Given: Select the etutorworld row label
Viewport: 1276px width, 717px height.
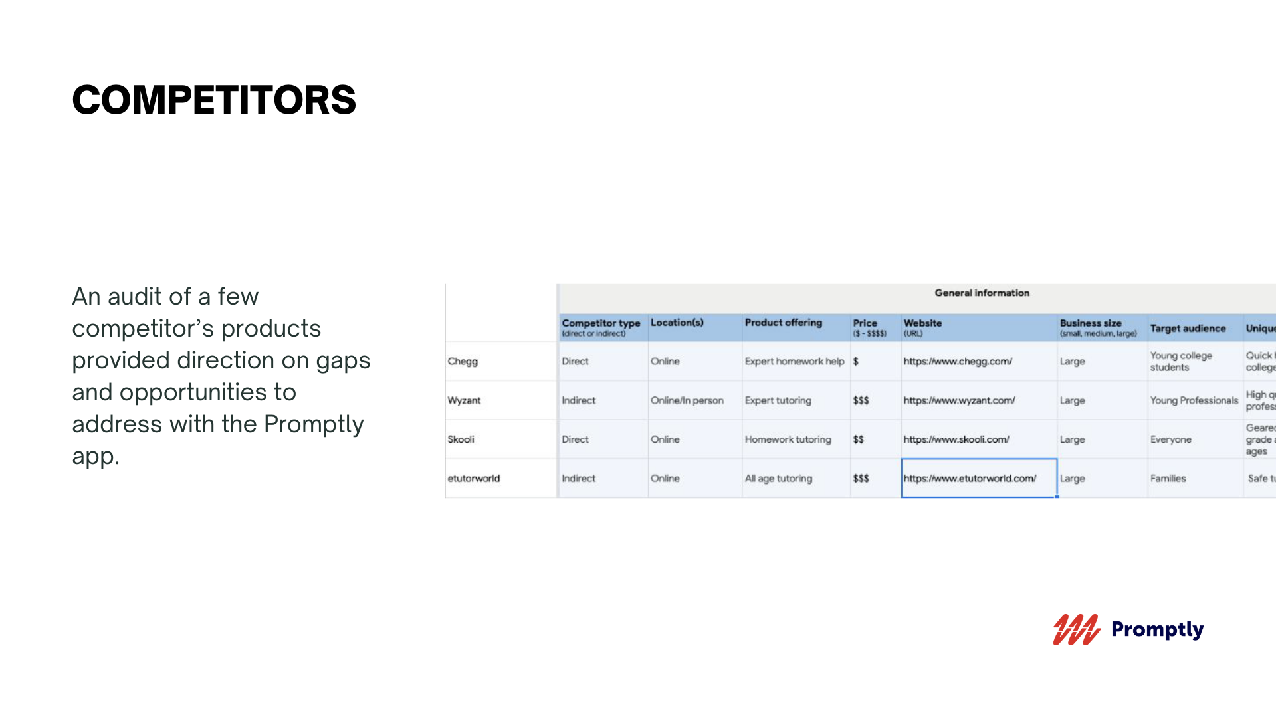Looking at the screenshot, I should click(473, 479).
